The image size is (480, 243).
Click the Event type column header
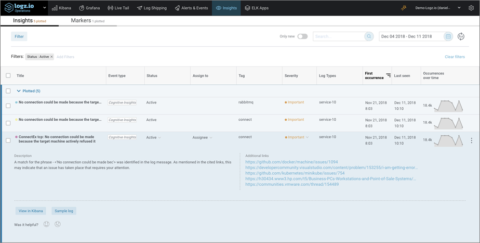(x=117, y=75)
